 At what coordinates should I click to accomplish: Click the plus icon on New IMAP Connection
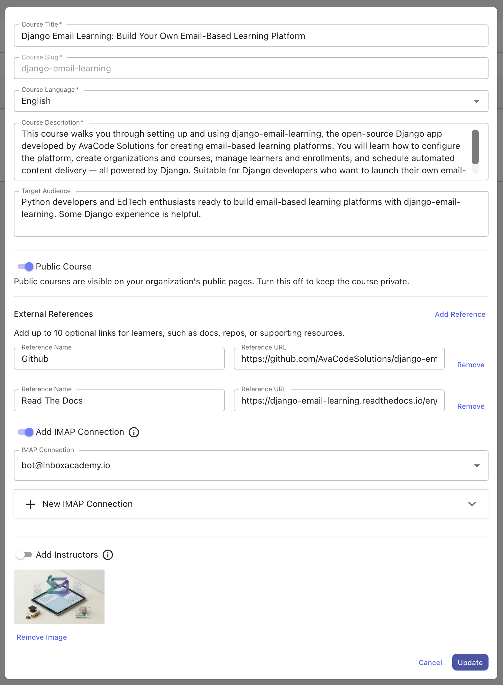point(31,504)
